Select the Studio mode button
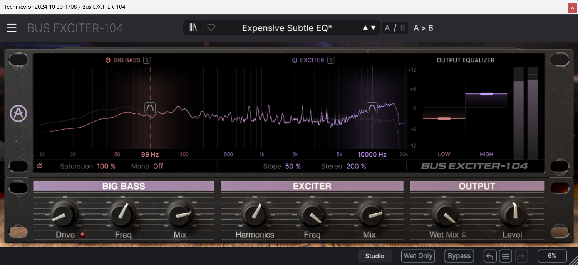578x265 pixels. pyautogui.click(x=375, y=256)
